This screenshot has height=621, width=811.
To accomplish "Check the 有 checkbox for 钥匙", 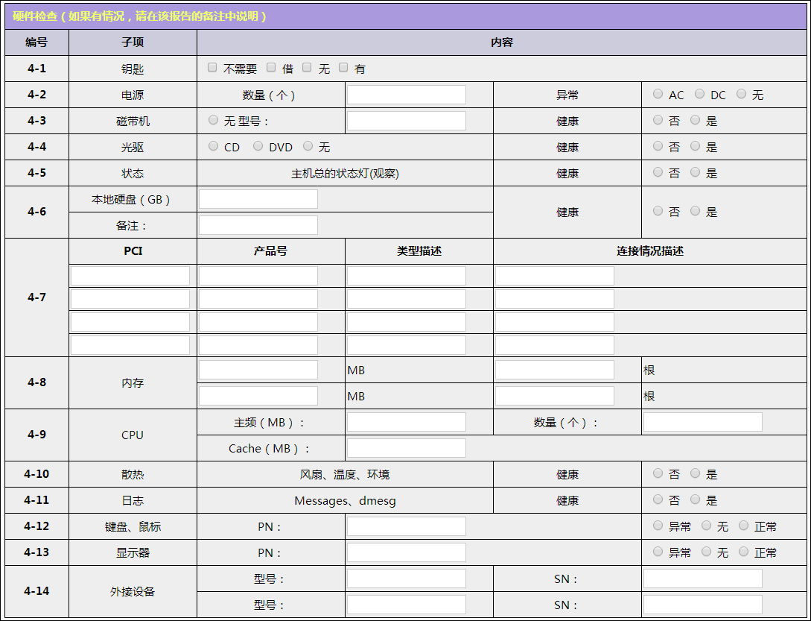I will pos(343,68).
